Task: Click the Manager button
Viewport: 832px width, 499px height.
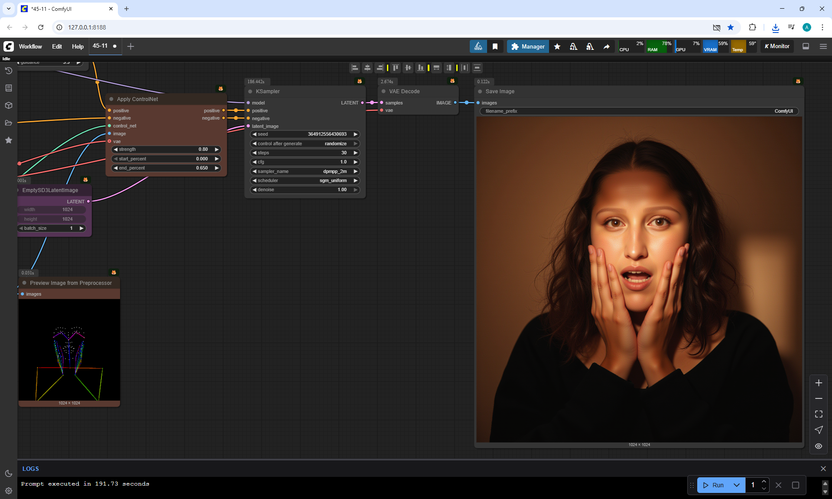Action: pos(528,46)
